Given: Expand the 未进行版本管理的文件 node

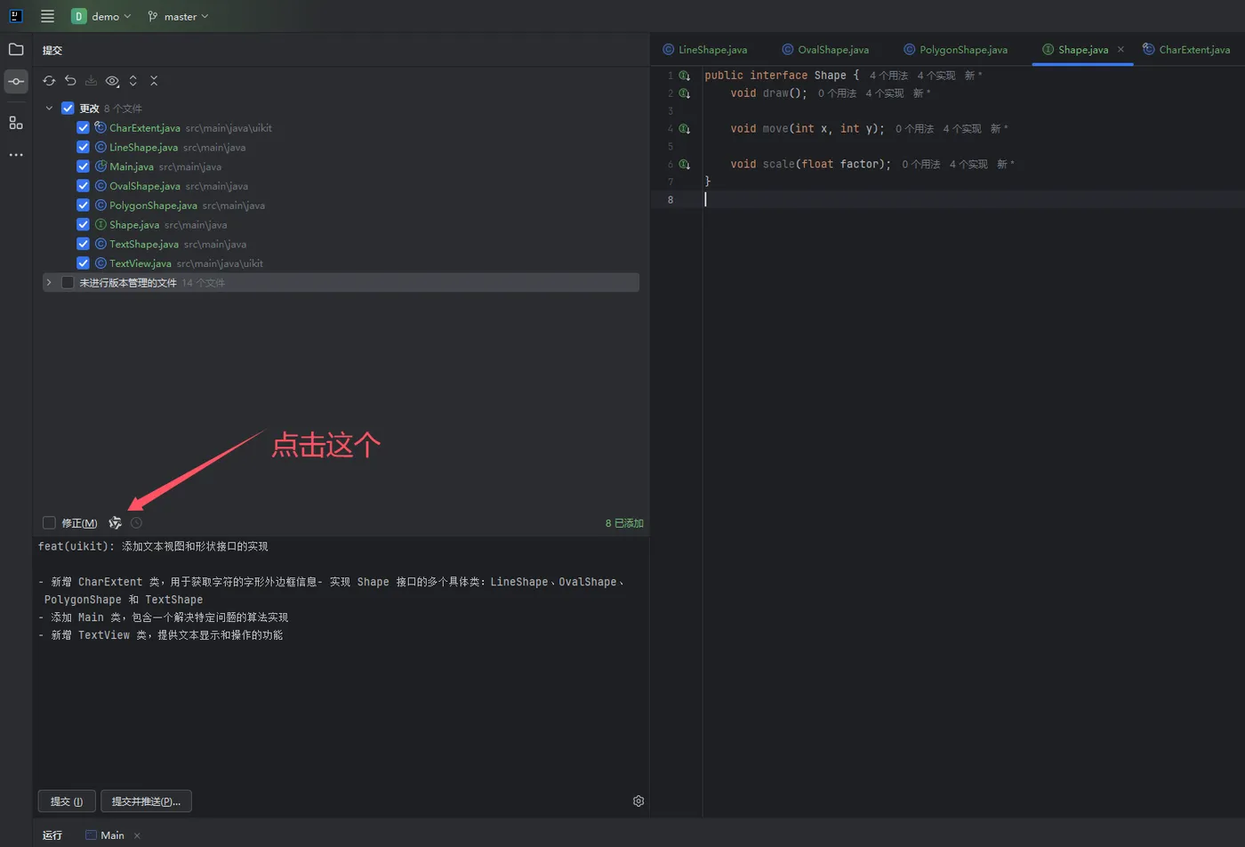Looking at the screenshot, I should point(49,283).
